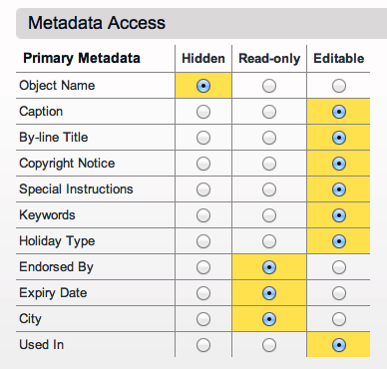The width and height of the screenshot is (387, 369).
Task: Make Endorsed By editable
Action: click(x=339, y=267)
